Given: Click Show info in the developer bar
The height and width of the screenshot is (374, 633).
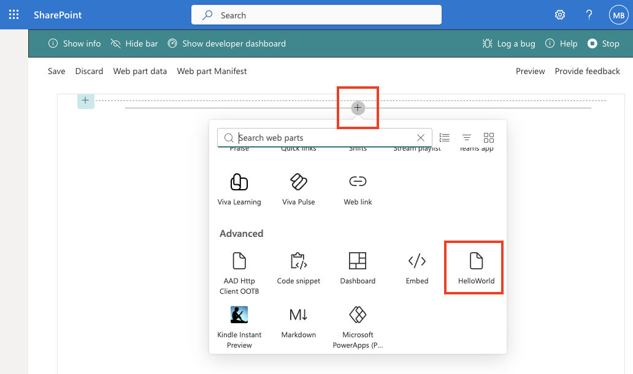Looking at the screenshot, I should pos(74,43).
